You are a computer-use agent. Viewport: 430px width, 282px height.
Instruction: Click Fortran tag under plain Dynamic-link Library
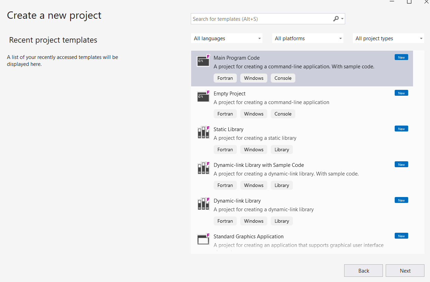(x=225, y=221)
